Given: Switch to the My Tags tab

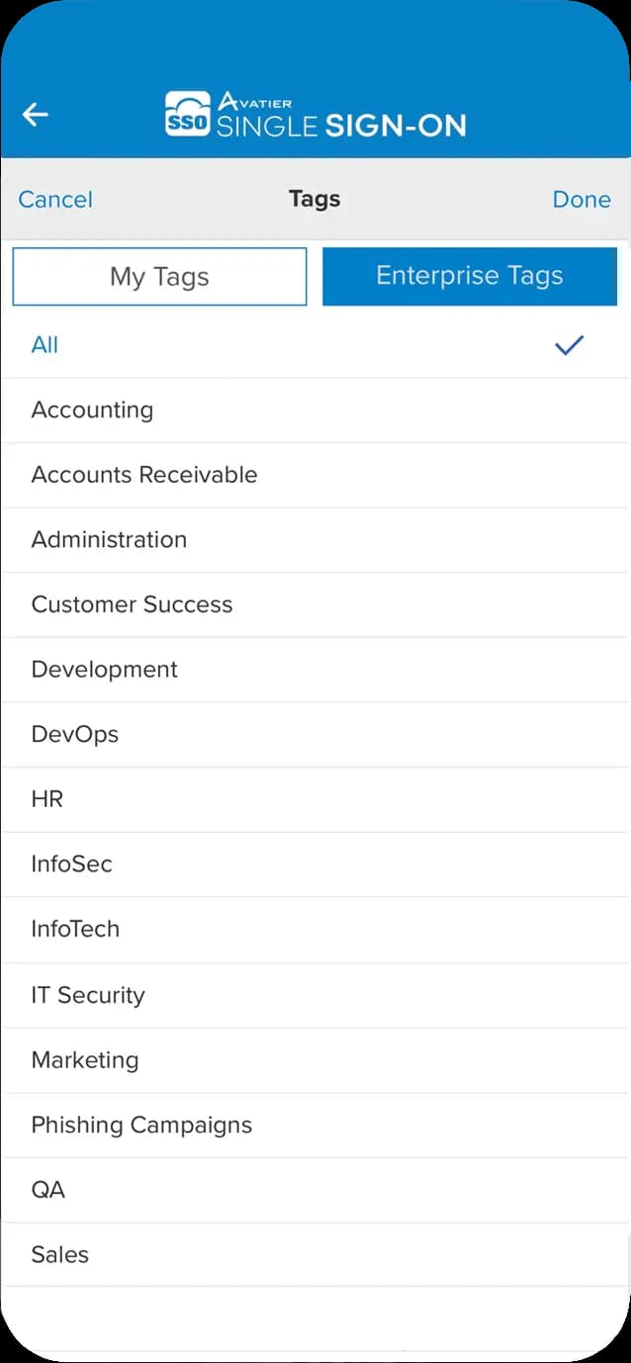Looking at the screenshot, I should [x=159, y=276].
